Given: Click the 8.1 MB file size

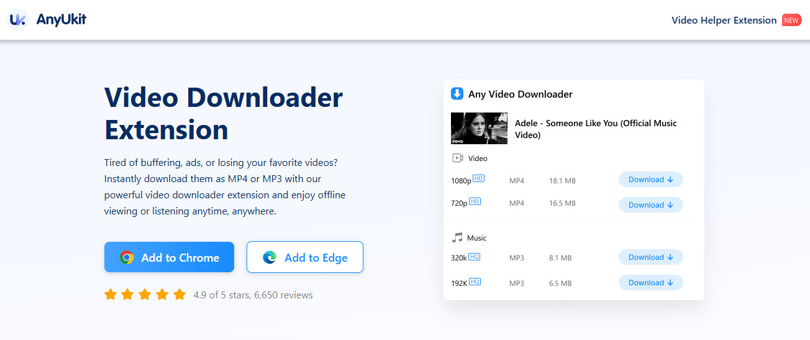Looking at the screenshot, I should tap(560, 258).
